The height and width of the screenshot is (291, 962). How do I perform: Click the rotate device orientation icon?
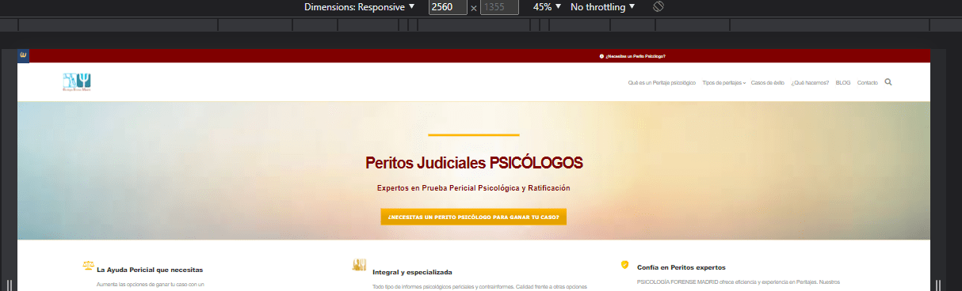[658, 7]
